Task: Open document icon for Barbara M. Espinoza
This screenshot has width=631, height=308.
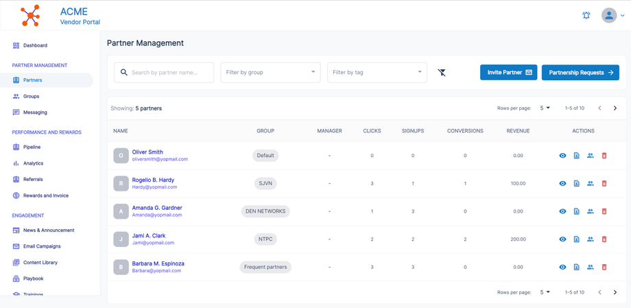Action: [x=576, y=267]
